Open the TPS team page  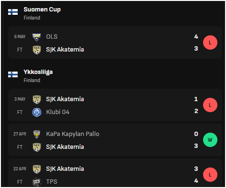pyautogui.click(x=52, y=182)
